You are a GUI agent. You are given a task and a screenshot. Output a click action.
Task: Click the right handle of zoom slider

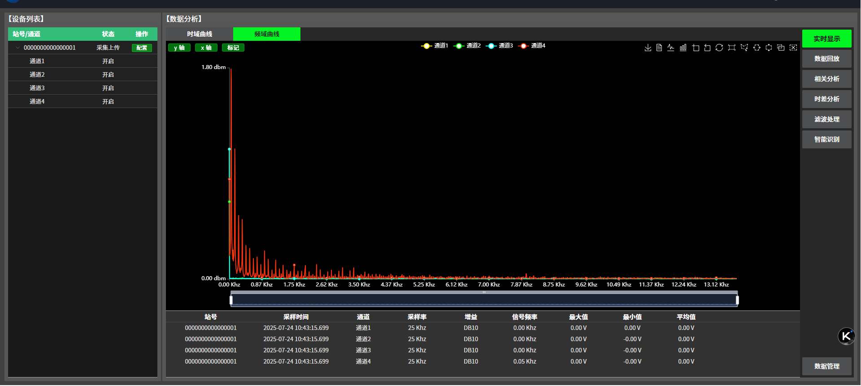737,300
